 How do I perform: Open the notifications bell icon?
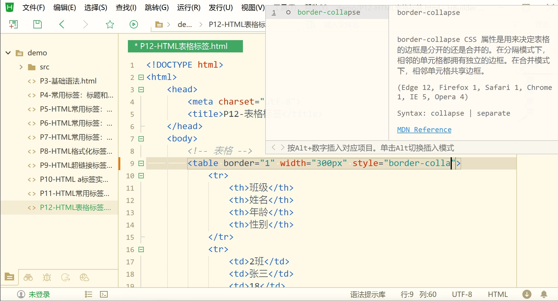click(544, 294)
